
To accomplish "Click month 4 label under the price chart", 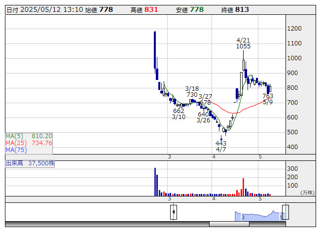I will (x=214, y=157).
